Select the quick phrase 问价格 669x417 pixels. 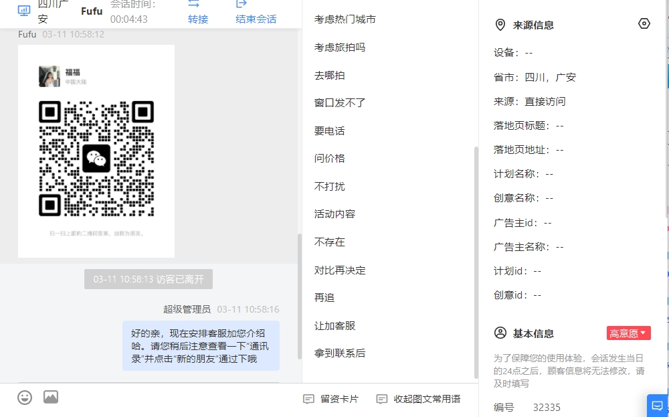tap(329, 159)
